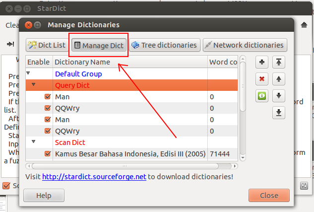314x212 pixels.
Task: Uncheck the second QQWry dictionary checkbox
Action: [48, 131]
